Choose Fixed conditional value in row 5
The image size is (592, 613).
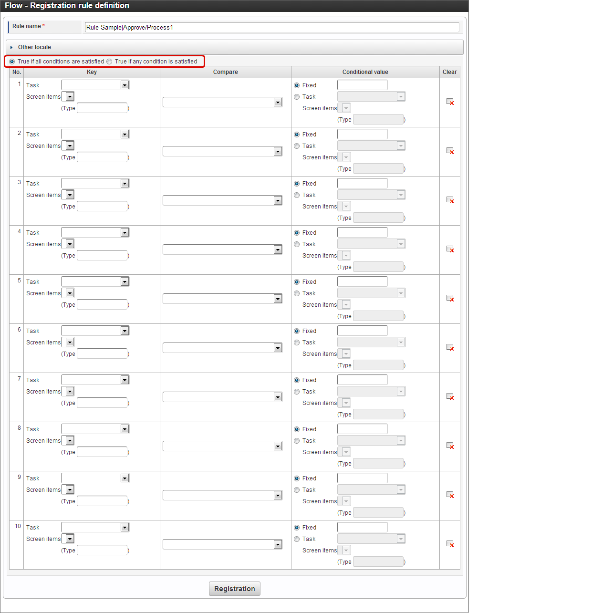[297, 282]
